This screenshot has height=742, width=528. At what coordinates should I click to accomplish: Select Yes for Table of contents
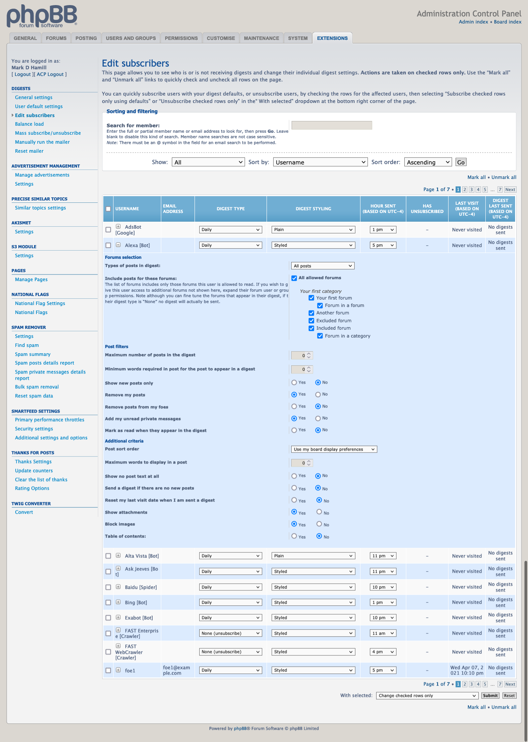tap(294, 536)
